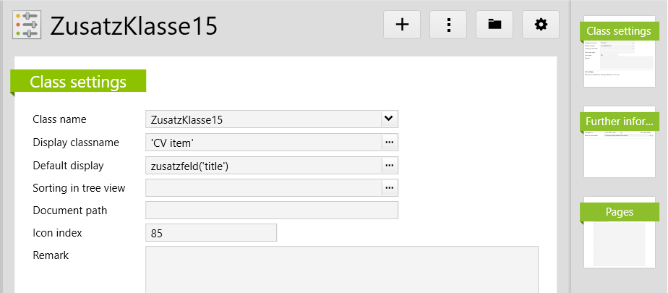
Task: Open ellipsis editor for Display classname
Action: click(x=390, y=143)
